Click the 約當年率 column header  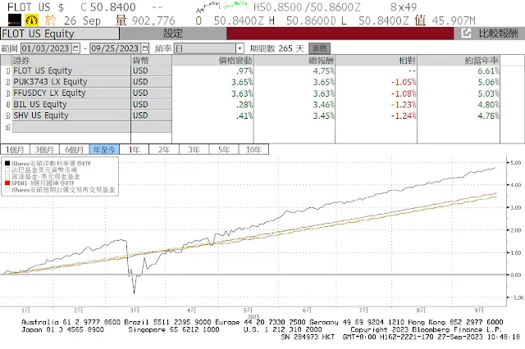click(459, 60)
